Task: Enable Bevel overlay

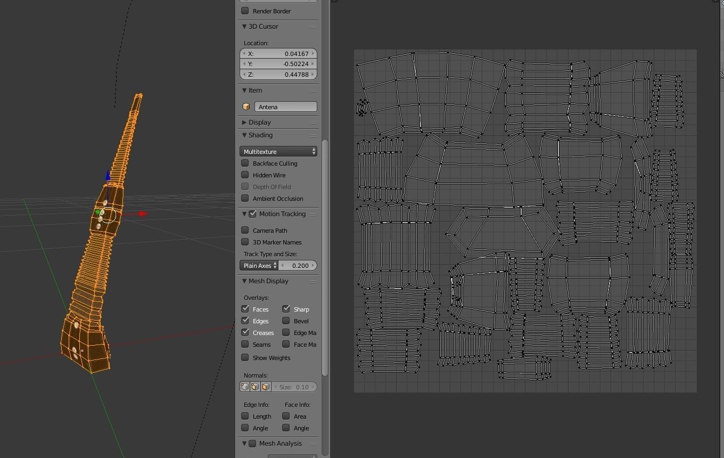Action: 286,321
